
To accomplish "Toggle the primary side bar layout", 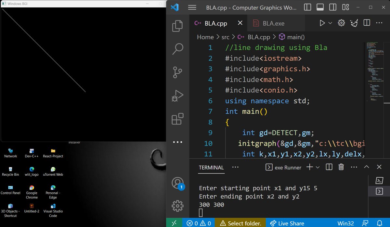I will click(307, 7).
